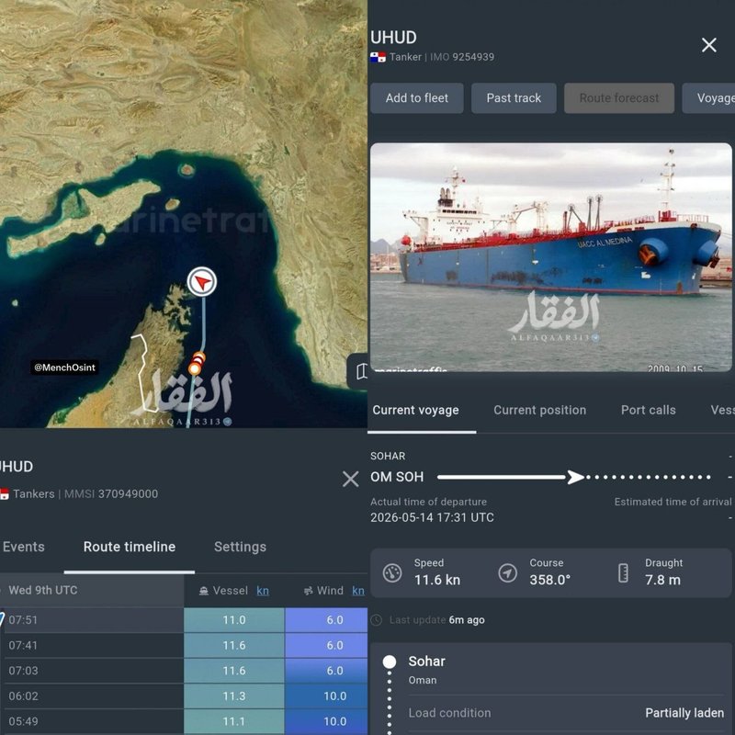The image size is (735, 735).
Task: Click the course compass icon
Action: pos(508,572)
